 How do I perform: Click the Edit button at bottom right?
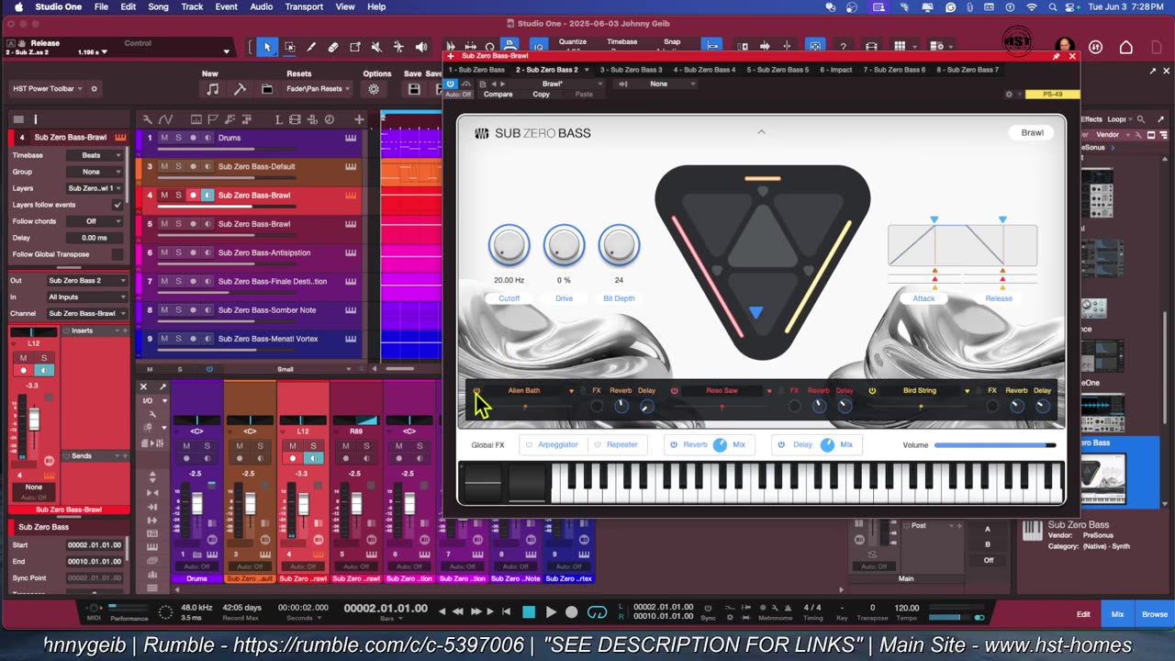1083,614
